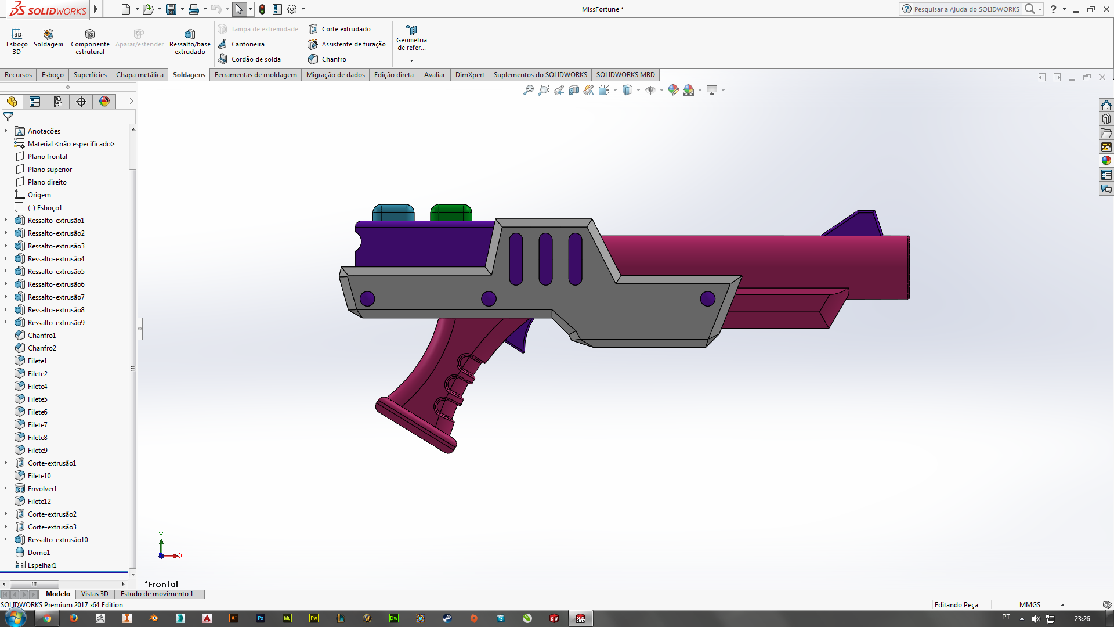Switch to Vistas 3D bottom tab

pyautogui.click(x=95, y=594)
